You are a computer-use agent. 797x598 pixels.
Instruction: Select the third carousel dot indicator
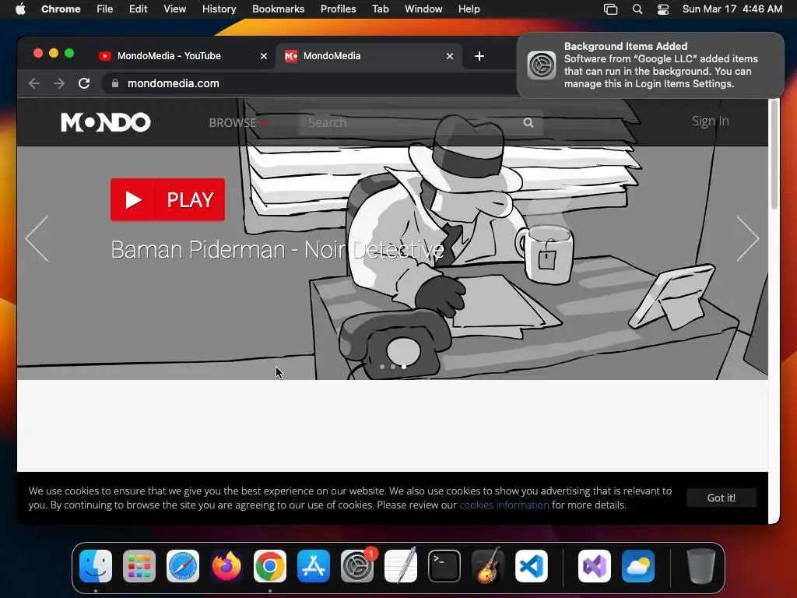404,367
